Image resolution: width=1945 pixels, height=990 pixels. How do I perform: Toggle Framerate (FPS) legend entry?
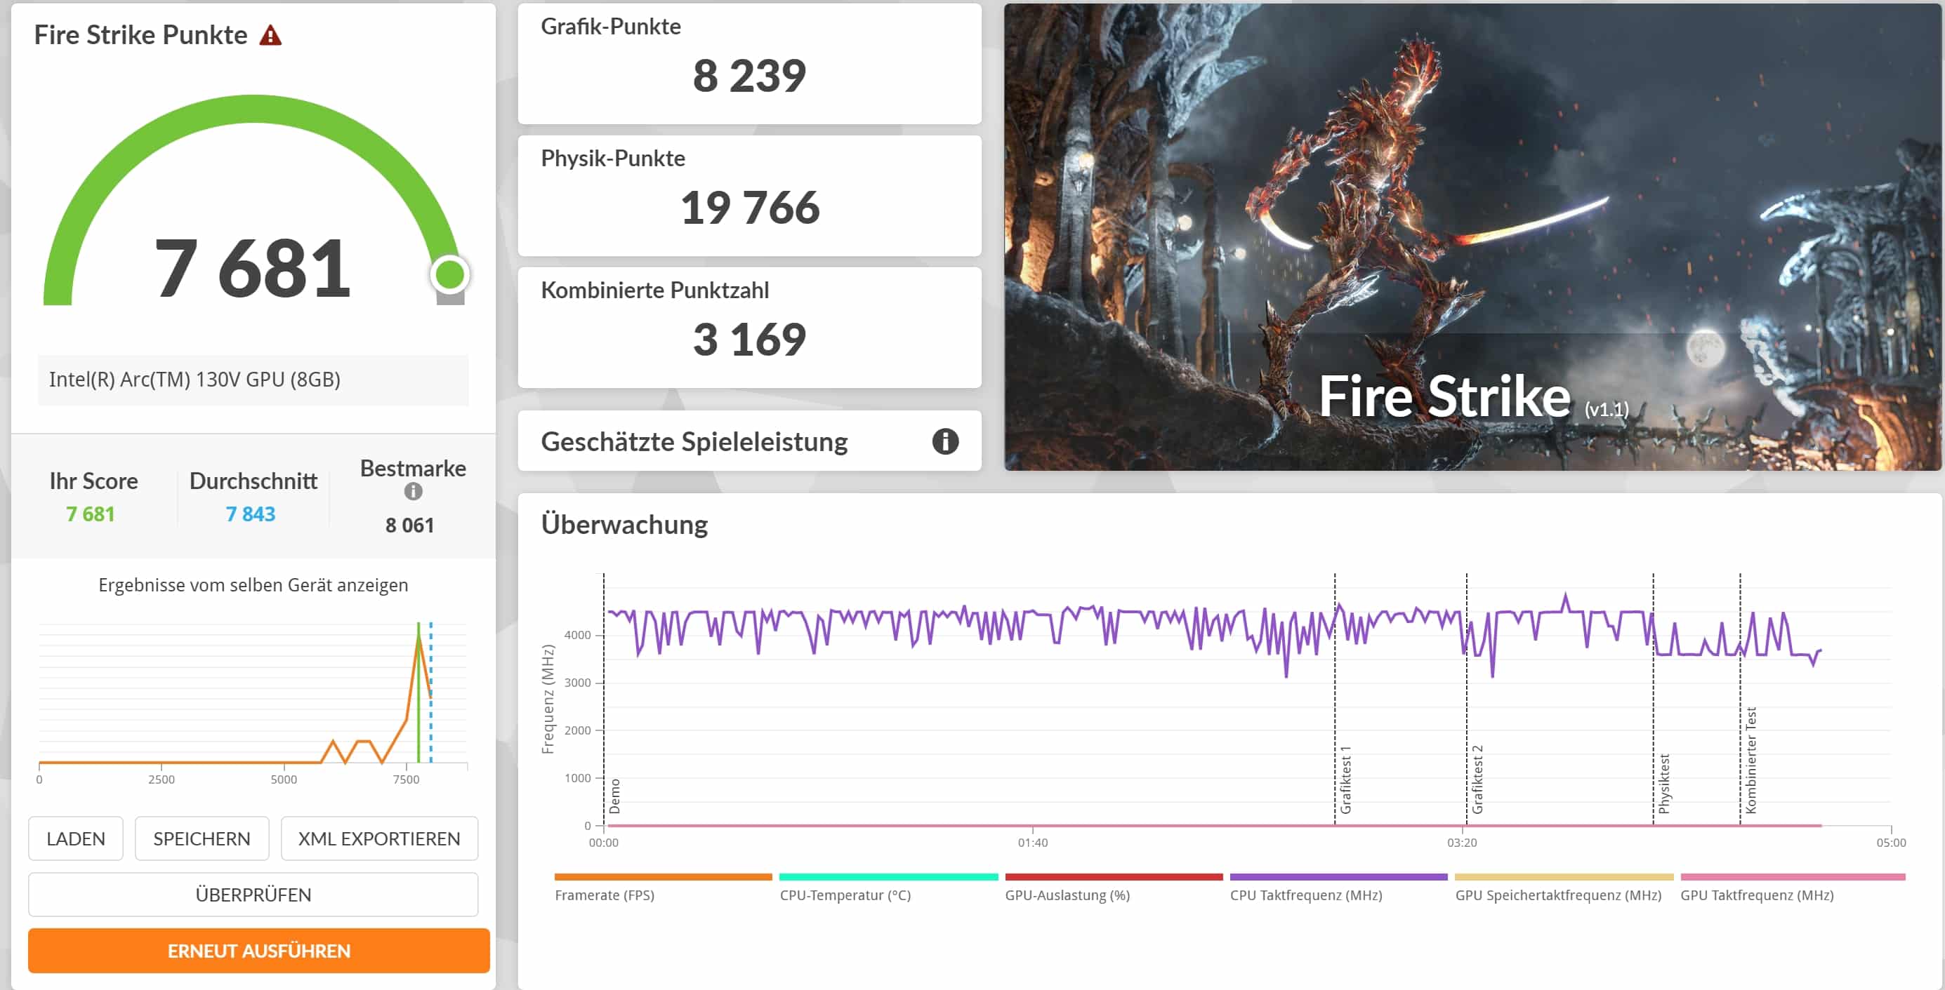tap(604, 895)
